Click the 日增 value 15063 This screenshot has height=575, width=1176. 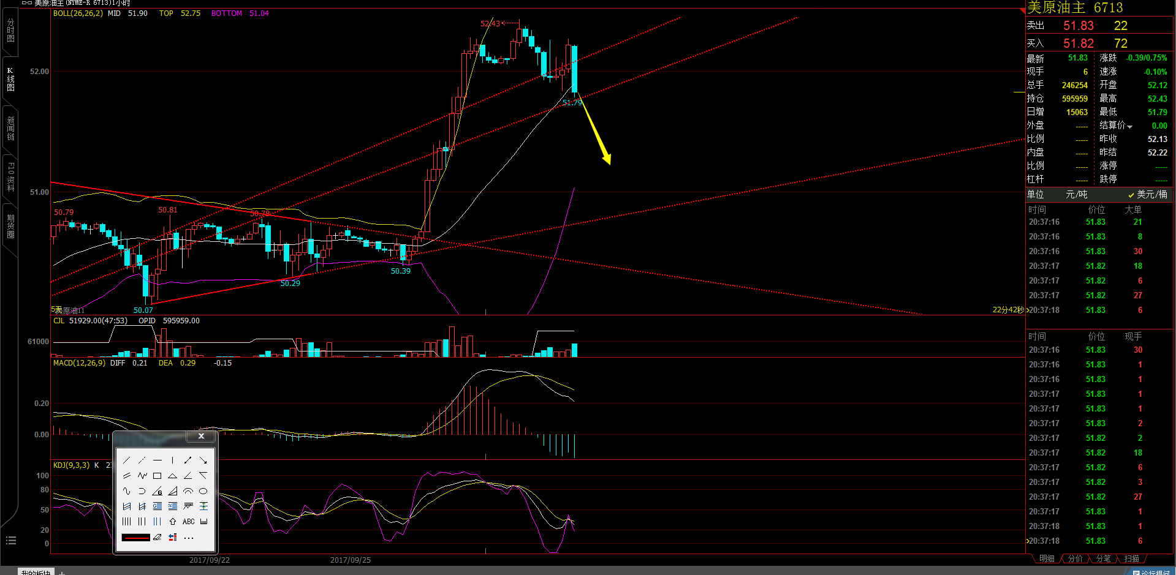pyautogui.click(x=1077, y=112)
